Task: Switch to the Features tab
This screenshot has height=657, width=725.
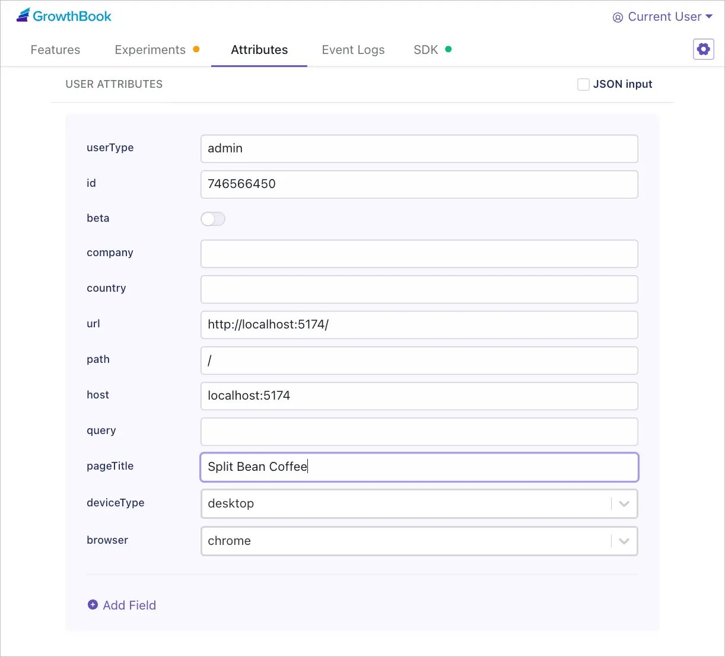Action: coord(55,50)
